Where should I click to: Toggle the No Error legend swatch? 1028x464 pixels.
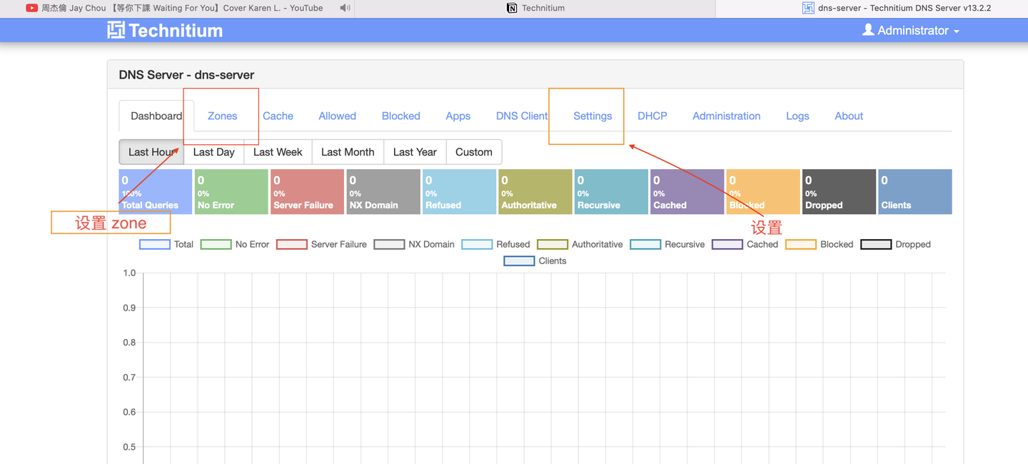click(x=216, y=244)
